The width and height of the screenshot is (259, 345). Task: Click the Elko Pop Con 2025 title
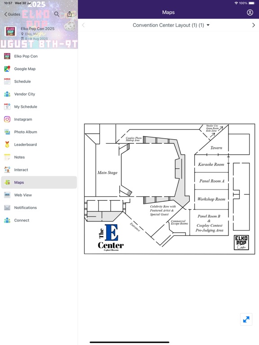pos(37,29)
